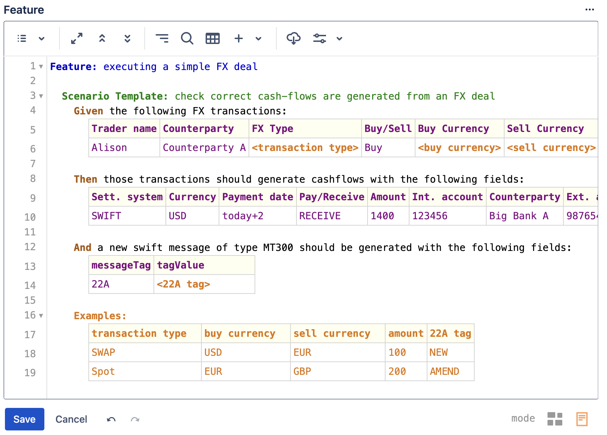607x435 pixels.
Task: Click the 'messageTag' header cell
Action: coord(121,265)
